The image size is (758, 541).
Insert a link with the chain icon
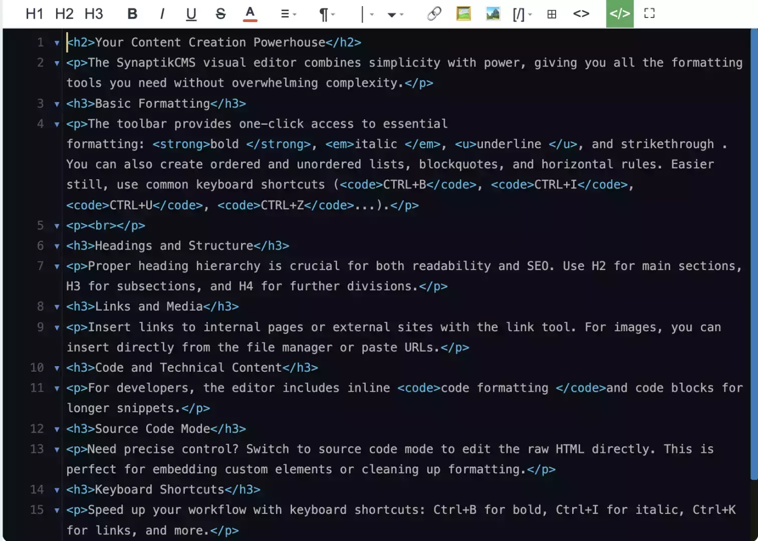434,14
